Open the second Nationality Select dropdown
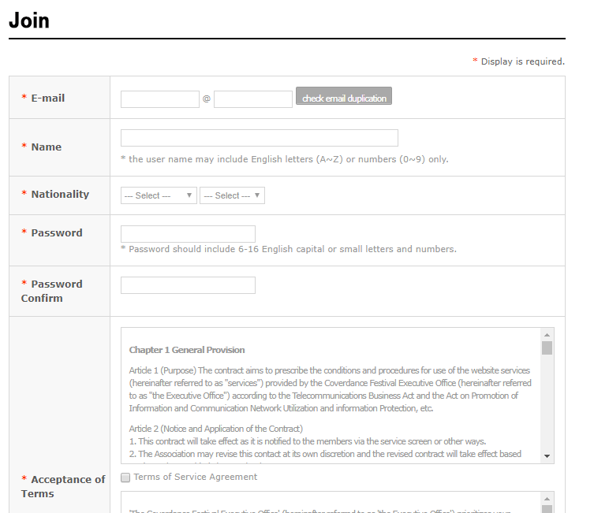This screenshot has height=513, width=609. pos(232,195)
